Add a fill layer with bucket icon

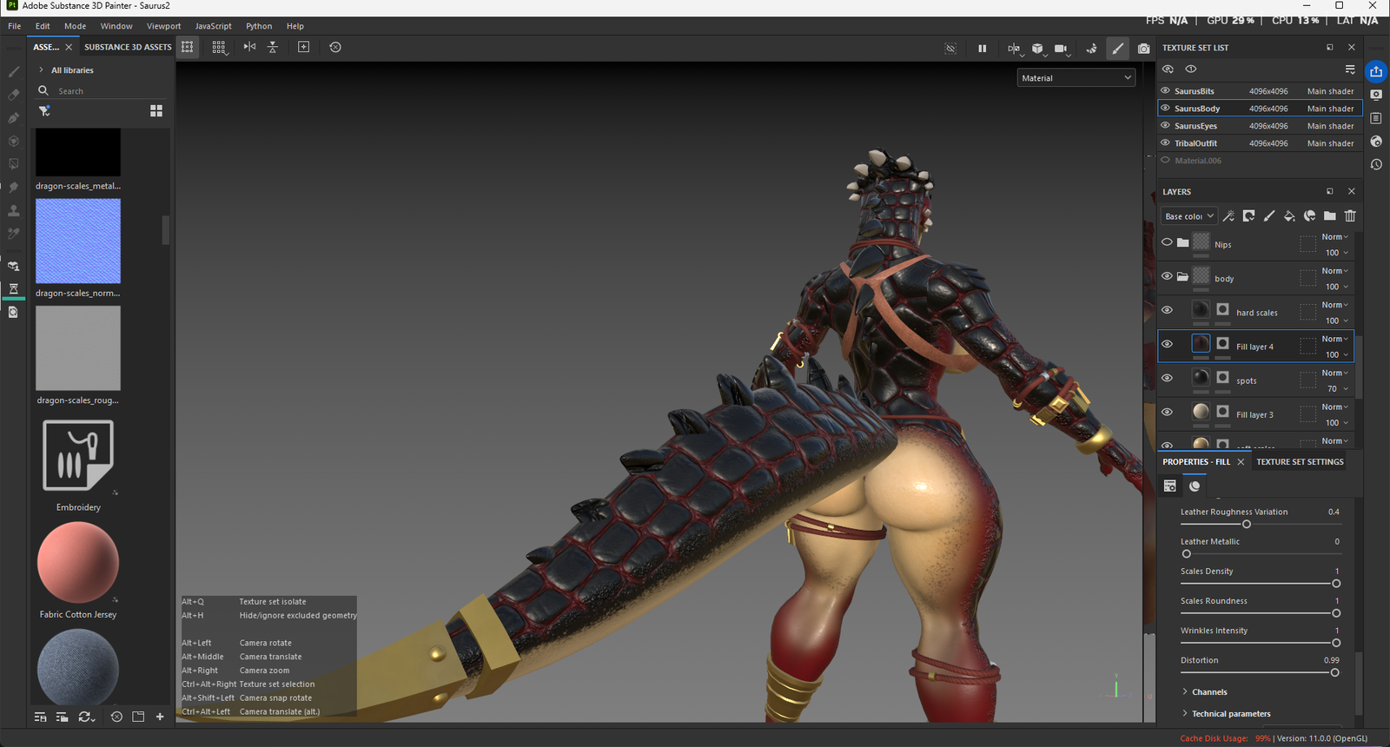tap(1289, 216)
